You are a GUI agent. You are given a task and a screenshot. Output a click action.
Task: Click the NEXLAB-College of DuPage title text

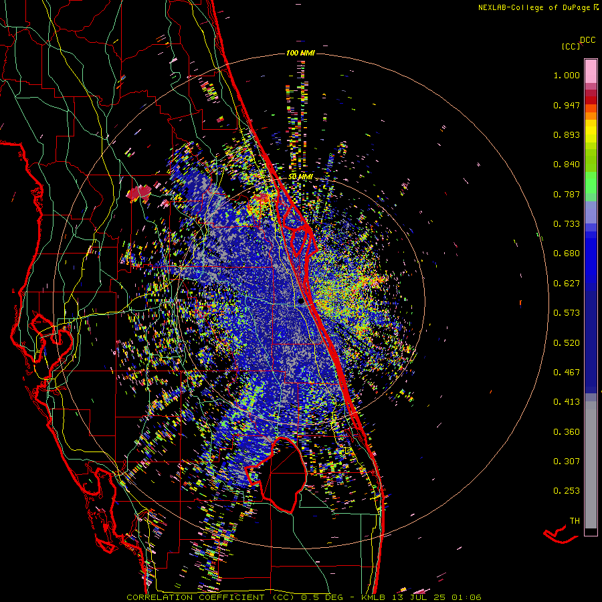538,7
